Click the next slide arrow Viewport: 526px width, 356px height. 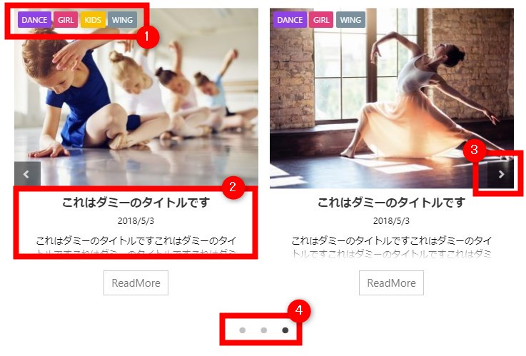pos(500,174)
